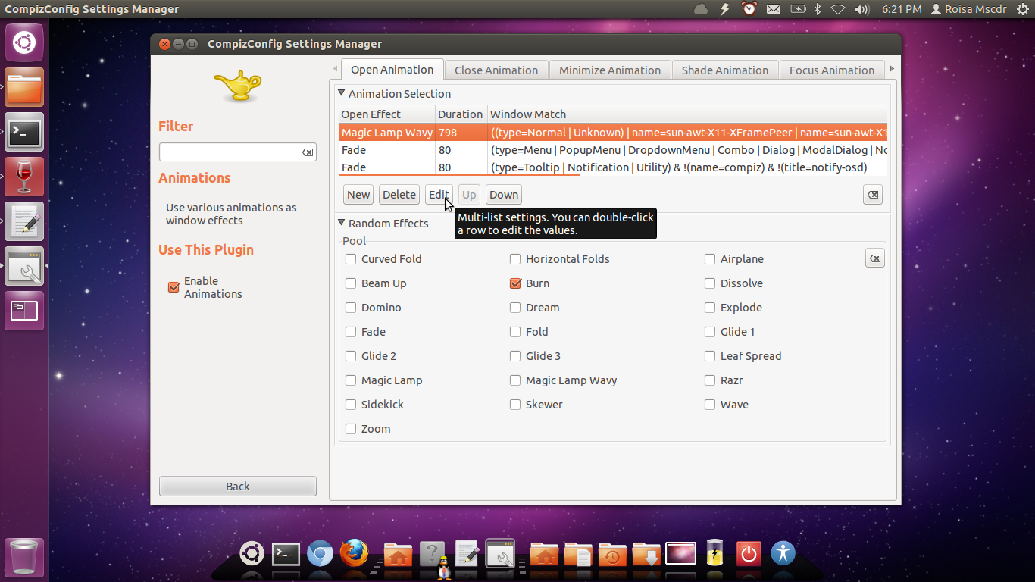
Task: Check the Beam Up effect
Action: (x=351, y=283)
